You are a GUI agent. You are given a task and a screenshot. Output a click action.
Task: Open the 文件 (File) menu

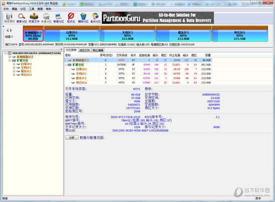point(6,9)
